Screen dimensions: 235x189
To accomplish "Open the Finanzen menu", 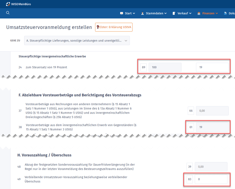I will (x=208, y=13).
